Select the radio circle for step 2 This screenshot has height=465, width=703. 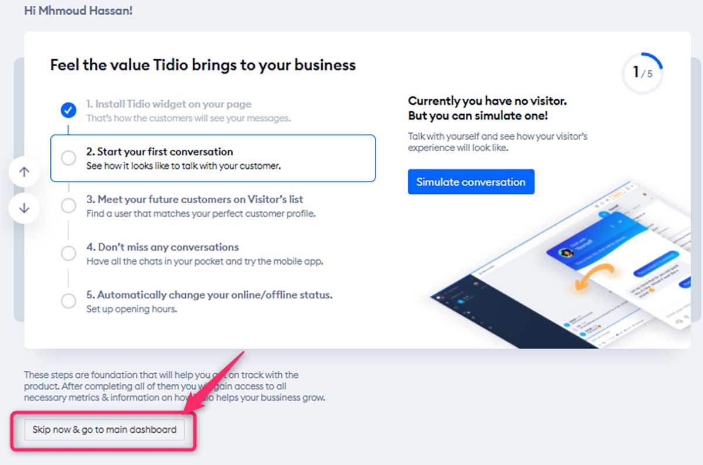(x=69, y=158)
